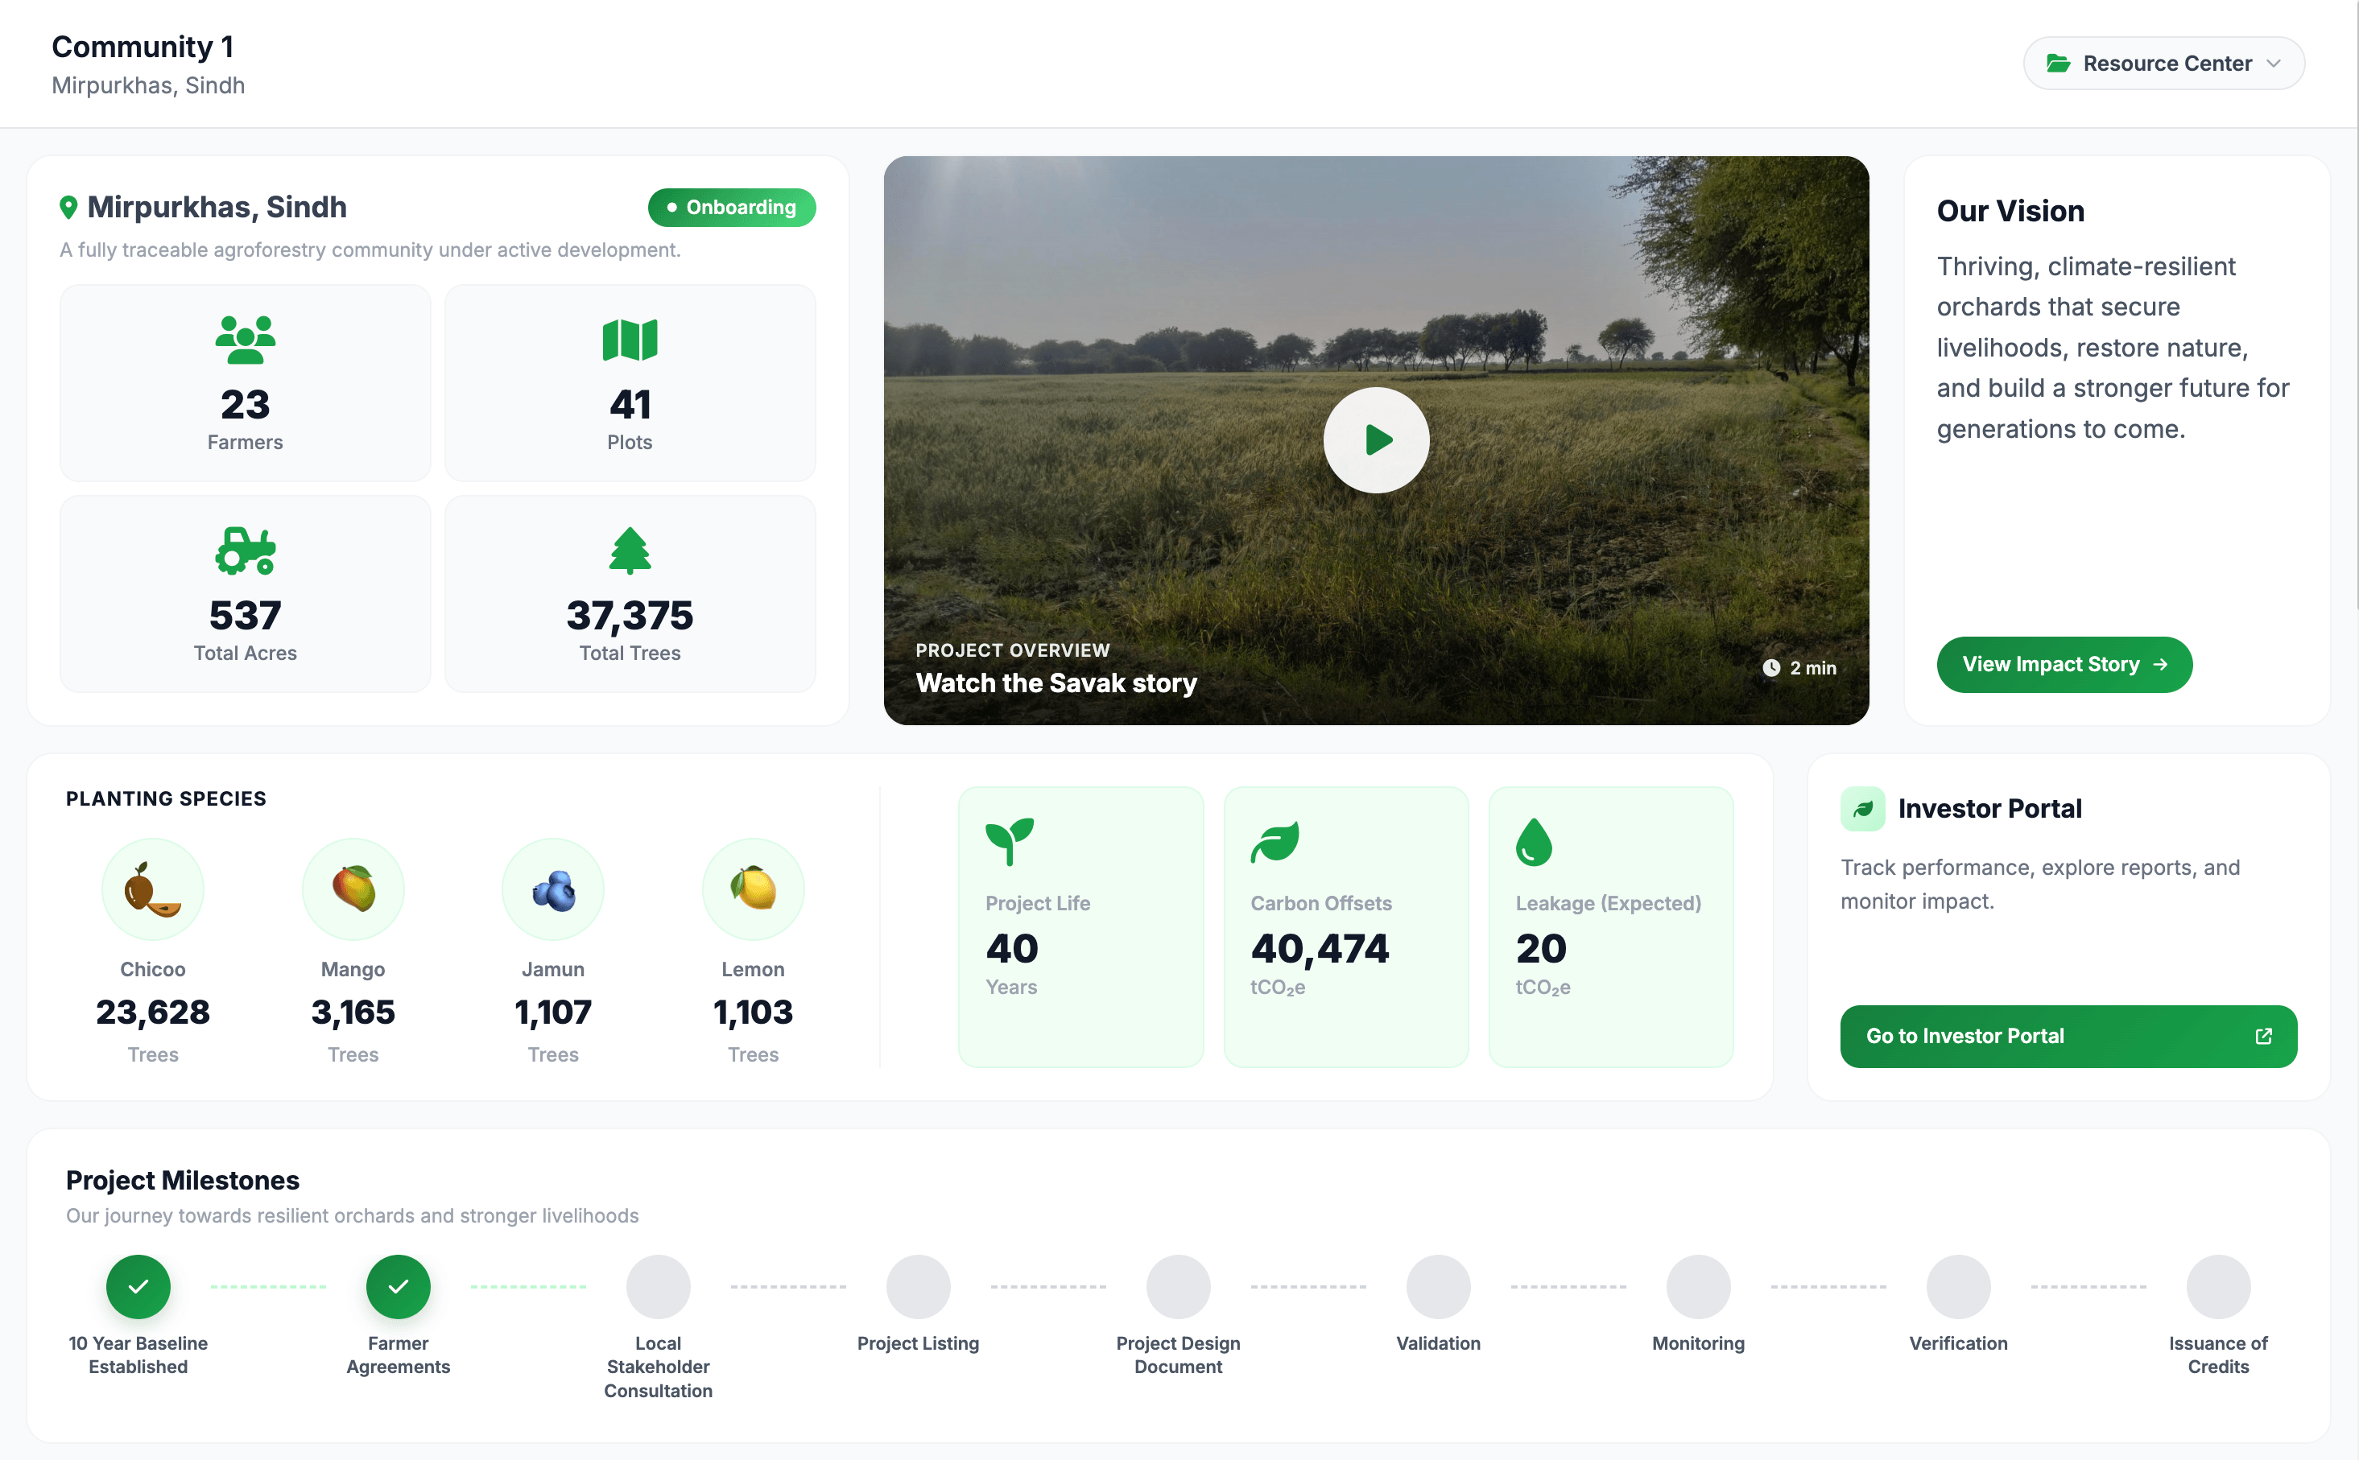Play the Savak story video

(1375, 440)
